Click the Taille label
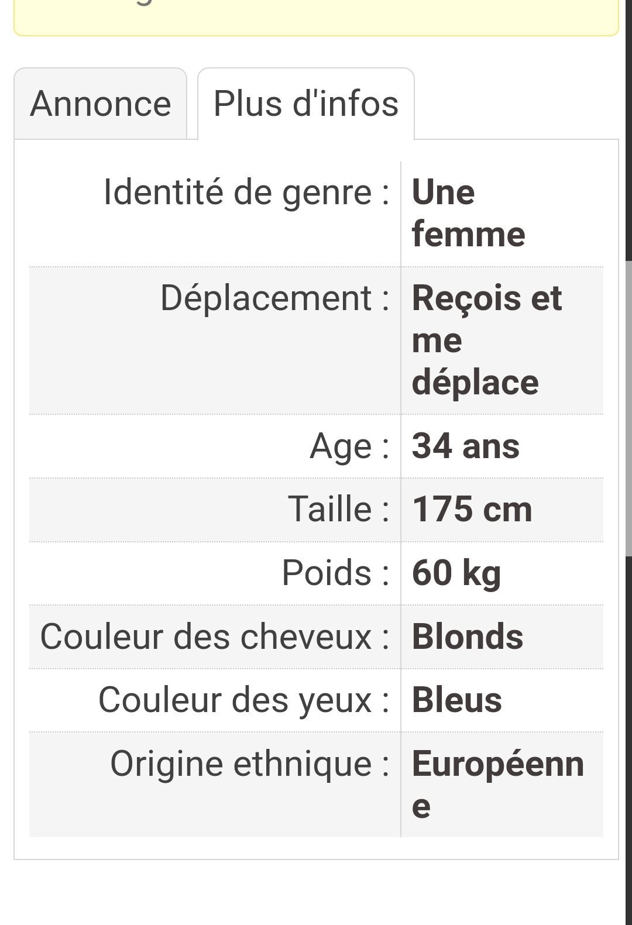 click(339, 509)
